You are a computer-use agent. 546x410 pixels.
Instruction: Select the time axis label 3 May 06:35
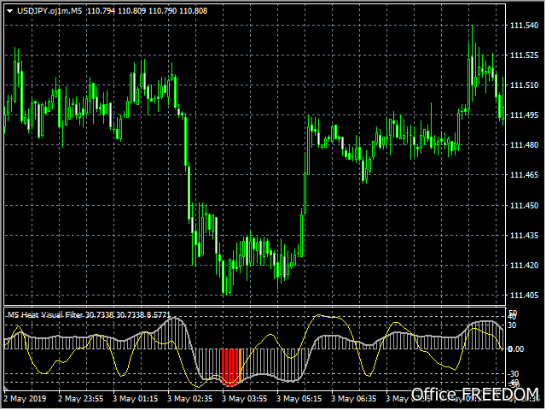[354, 399]
